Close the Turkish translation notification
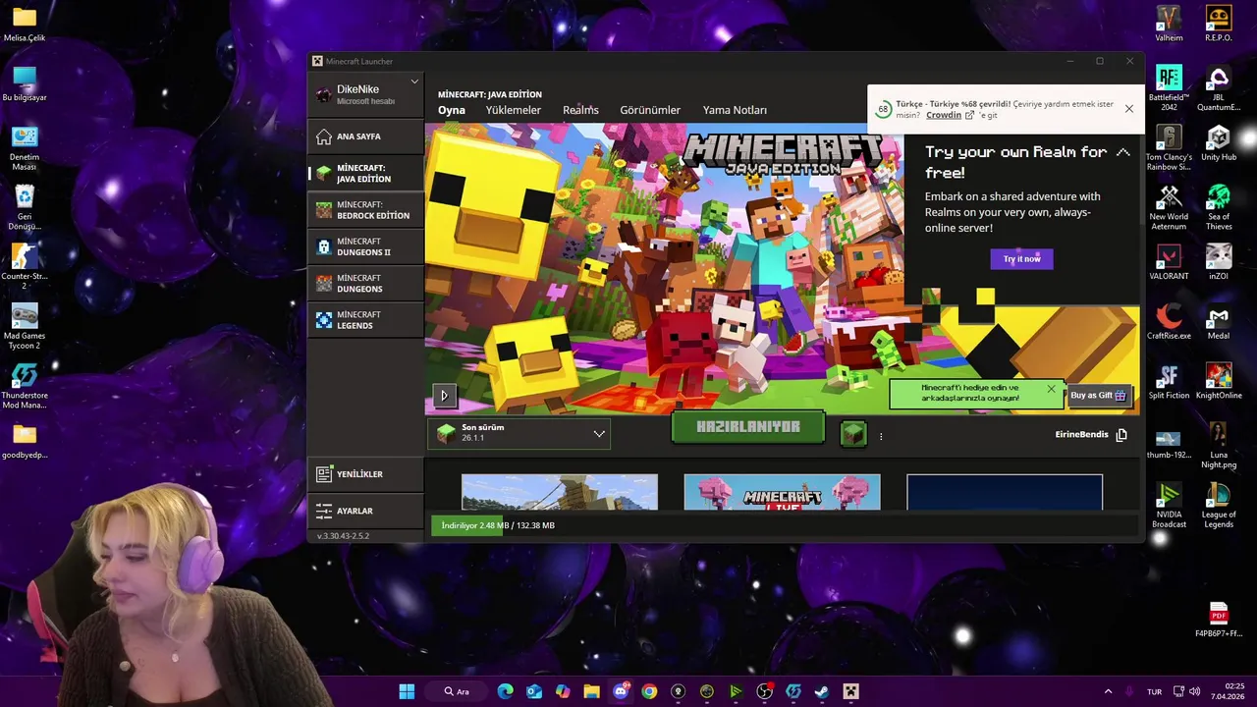Viewport: 1257px width, 707px height. click(1129, 109)
